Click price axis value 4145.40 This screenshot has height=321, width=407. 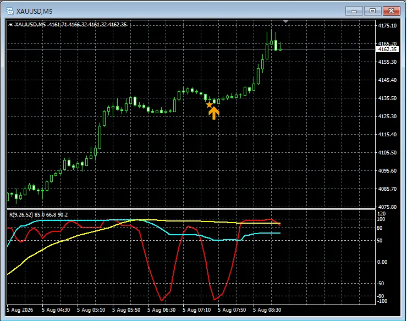(387, 80)
